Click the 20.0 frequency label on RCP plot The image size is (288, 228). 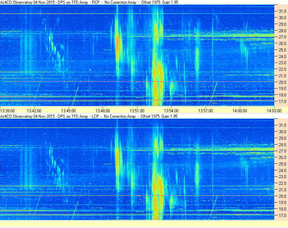point(283,82)
